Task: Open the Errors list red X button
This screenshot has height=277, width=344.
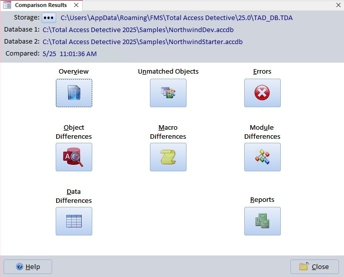Action: tap(262, 93)
